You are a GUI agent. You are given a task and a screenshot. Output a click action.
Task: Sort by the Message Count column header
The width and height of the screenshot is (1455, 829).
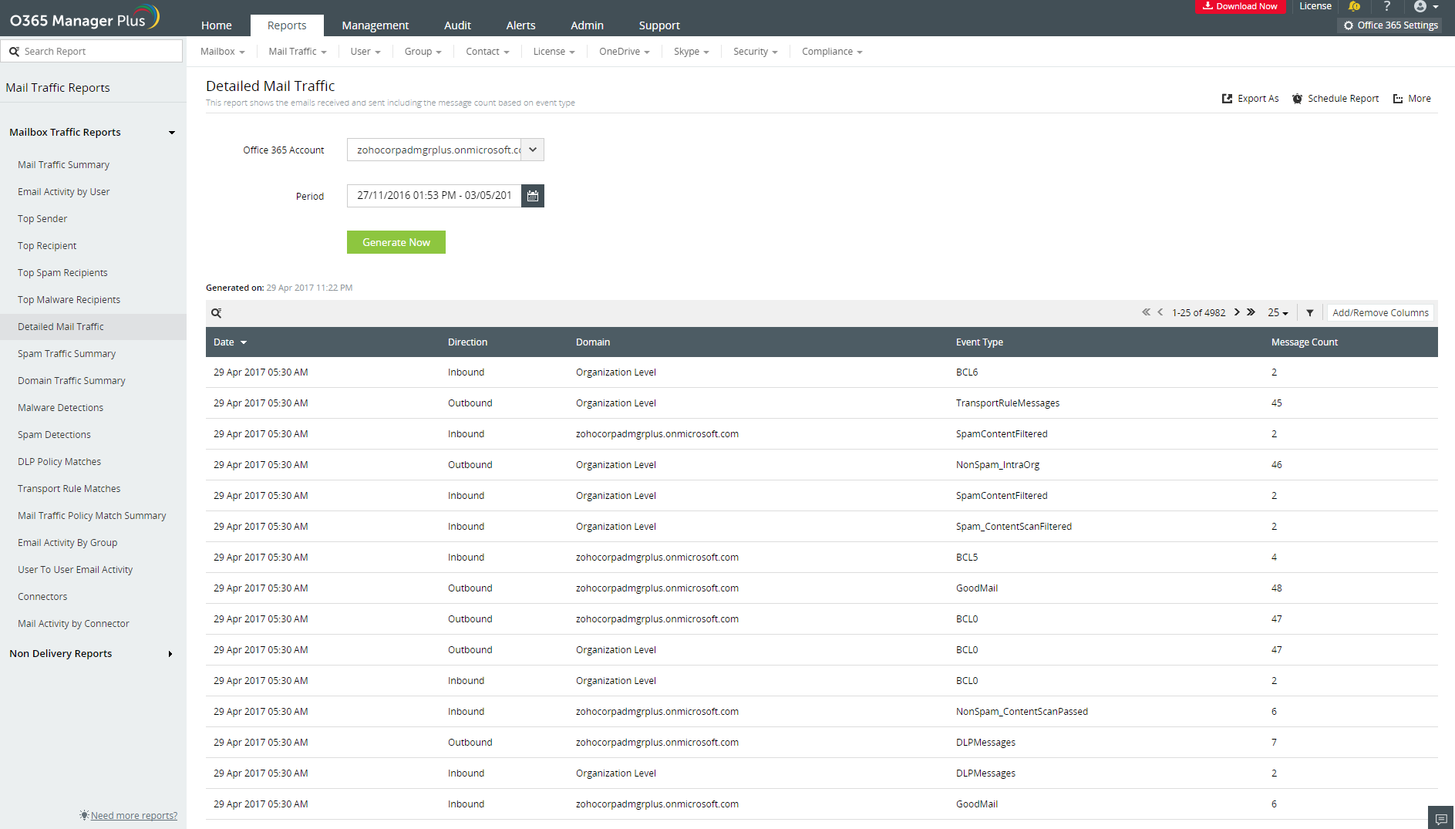(x=1304, y=342)
